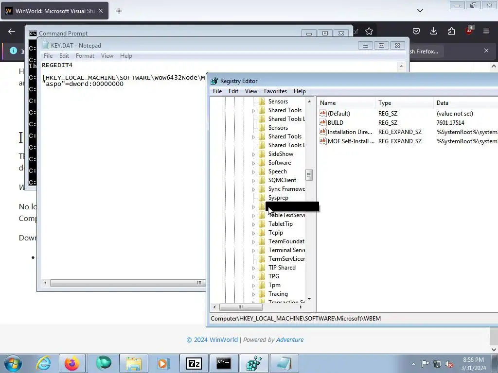The height and width of the screenshot is (373, 498).
Task: Open Registry Editor View menu
Action: click(251, 91)
